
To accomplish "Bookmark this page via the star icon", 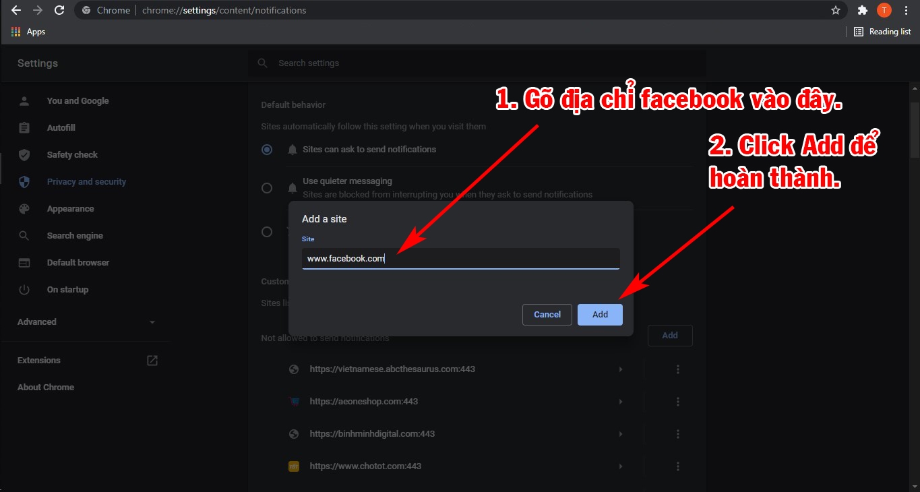I will pos(836,10).
